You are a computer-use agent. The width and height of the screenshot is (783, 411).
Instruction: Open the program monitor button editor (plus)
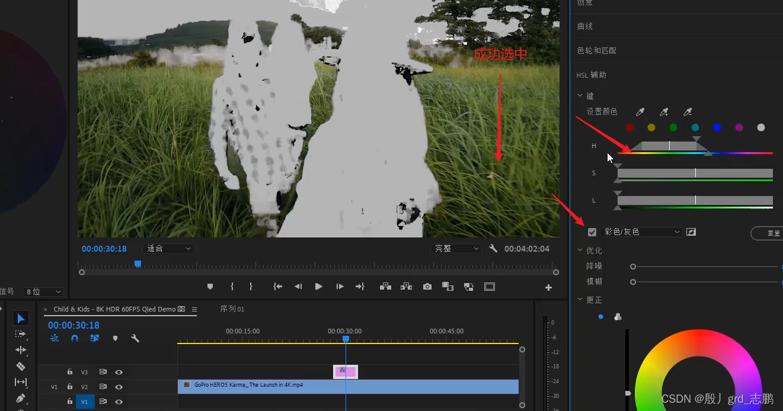pos(548,288)
